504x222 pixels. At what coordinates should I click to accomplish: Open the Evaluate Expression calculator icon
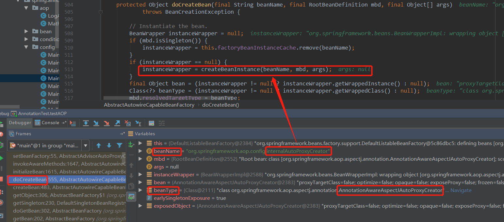tap(151, 123)
